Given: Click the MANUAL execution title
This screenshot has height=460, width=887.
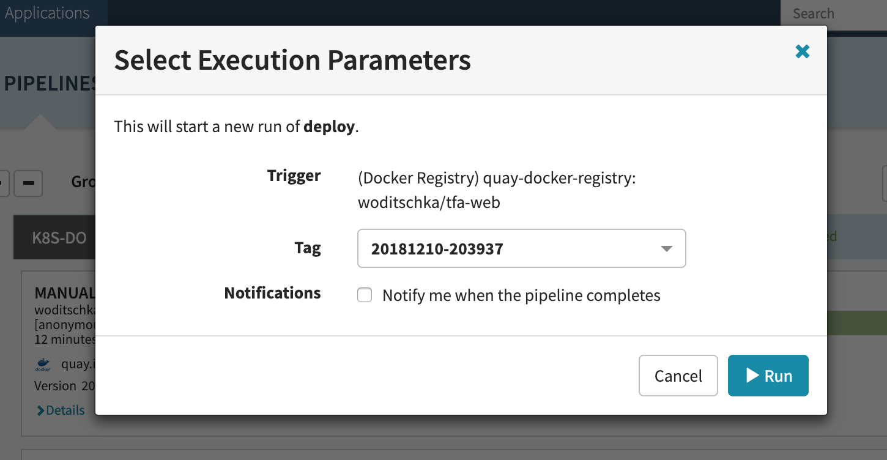Looking at the screenshot, I should pos(64,293).
